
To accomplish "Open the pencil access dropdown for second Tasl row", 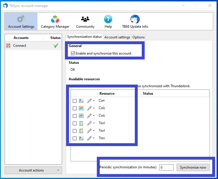I will 91,130.
